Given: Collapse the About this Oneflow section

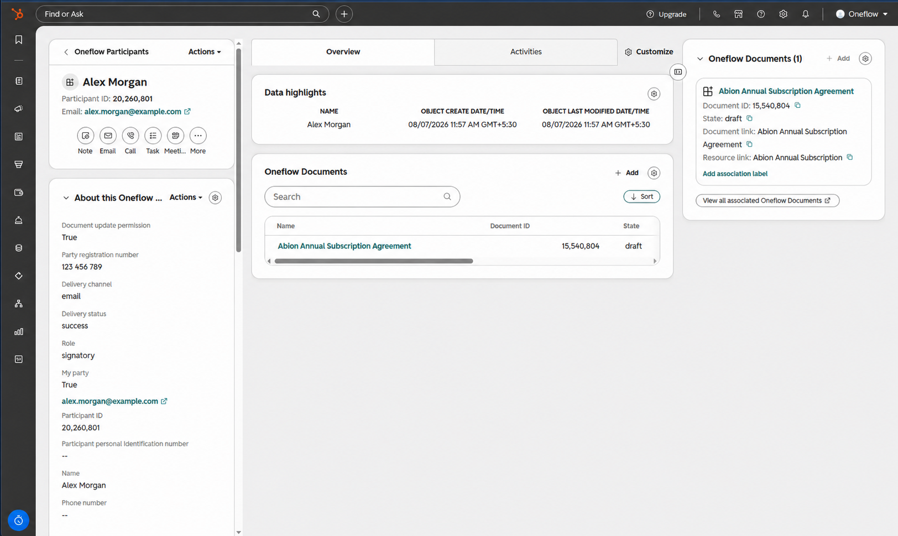Looking at the screenshot, I should [66, 198].
